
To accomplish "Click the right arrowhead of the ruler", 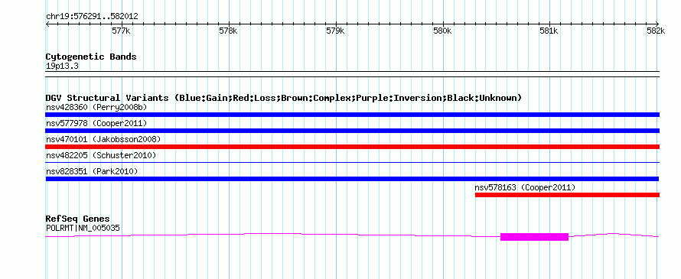I will pos(657,24).
